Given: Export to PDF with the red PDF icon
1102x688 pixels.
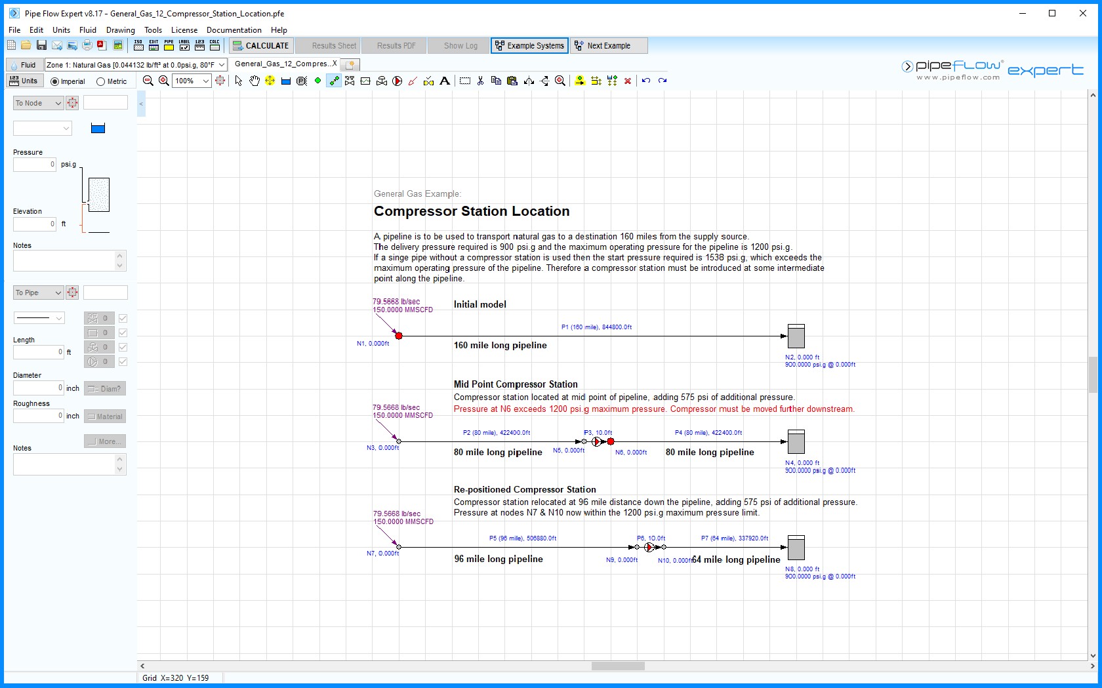Looking at the screenshot, I should click(x=102, y=45).
